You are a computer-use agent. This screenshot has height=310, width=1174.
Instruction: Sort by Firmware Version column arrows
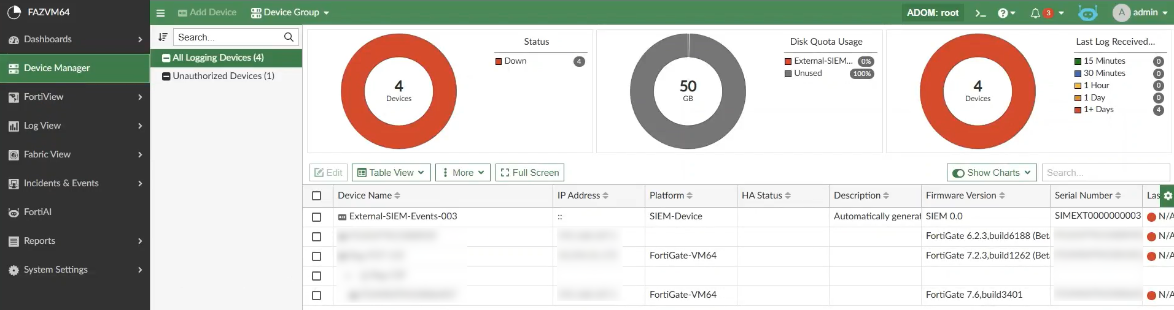tap(1002, 195)
